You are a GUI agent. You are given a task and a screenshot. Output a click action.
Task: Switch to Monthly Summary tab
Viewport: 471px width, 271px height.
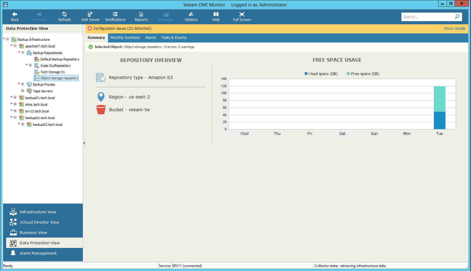125,38
